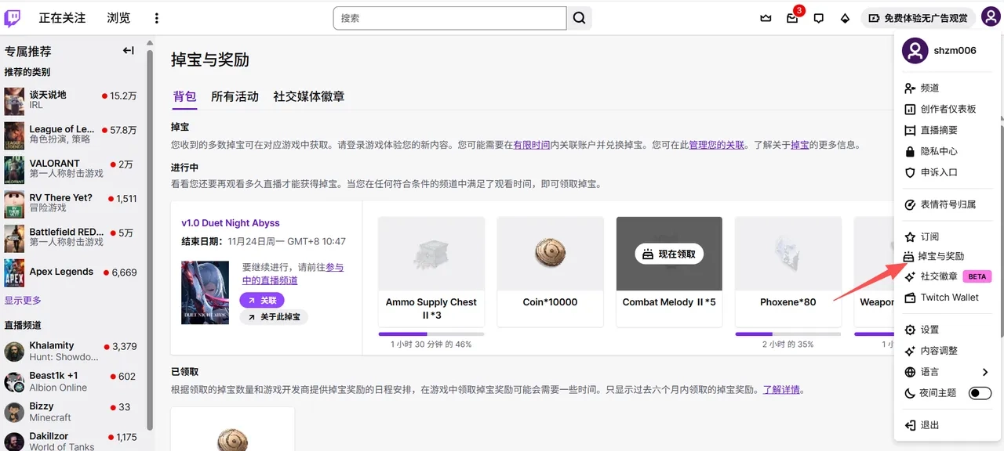Click the user avatar in top bar
Image resolution: width=1004 pixels, height=451 pixels.
[x=989, y=17]
